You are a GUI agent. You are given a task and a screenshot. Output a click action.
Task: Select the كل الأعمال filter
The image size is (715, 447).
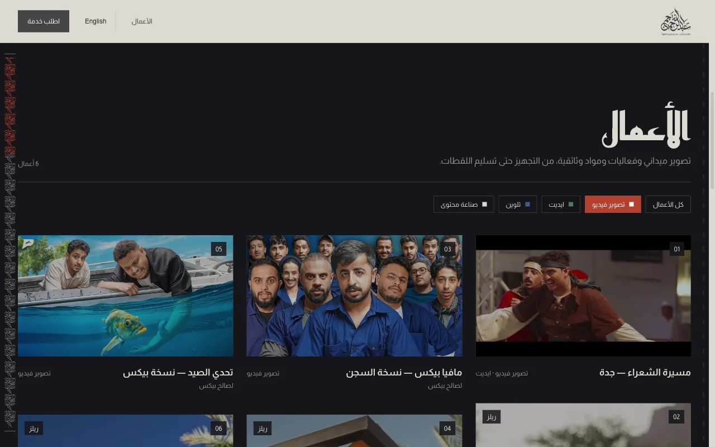click(x=668, y=205)
